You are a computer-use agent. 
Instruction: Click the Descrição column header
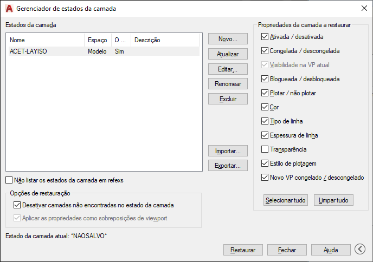click(x=165, y=40)
